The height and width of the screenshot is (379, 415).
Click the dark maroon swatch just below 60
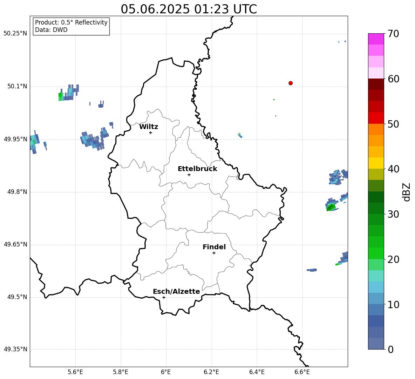tap(376, 84)
